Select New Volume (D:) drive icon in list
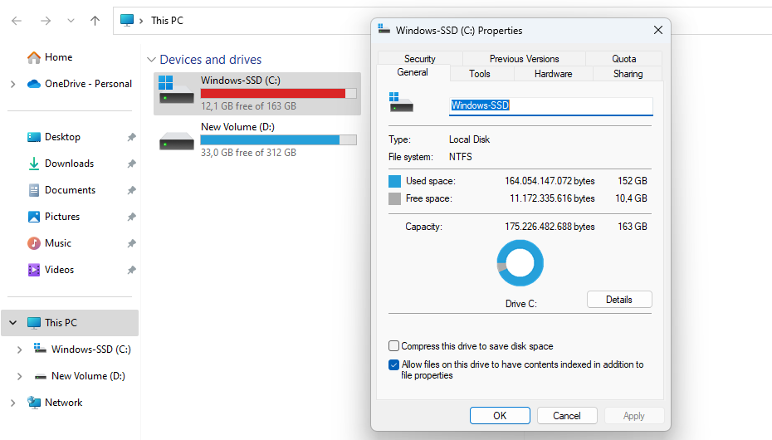Viewport: 772px width, 440px height. point(176,141)
